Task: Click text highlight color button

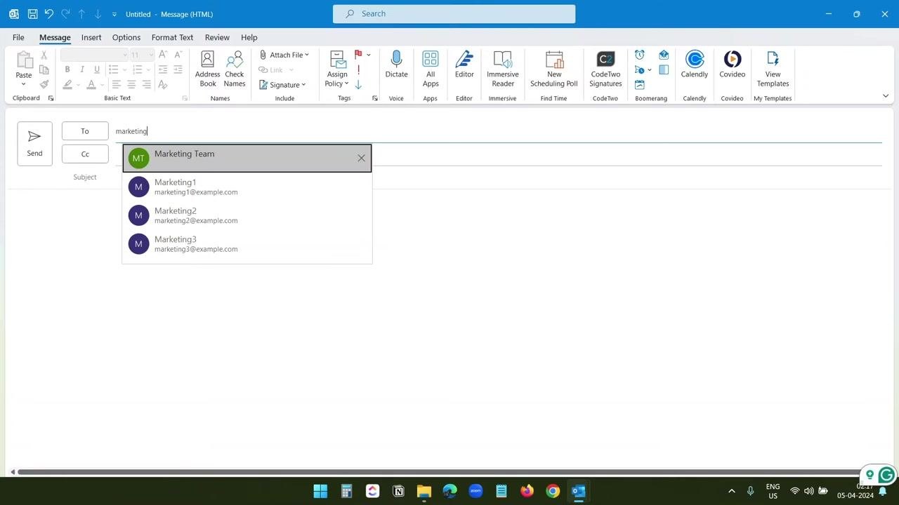Action: [67, 84]
